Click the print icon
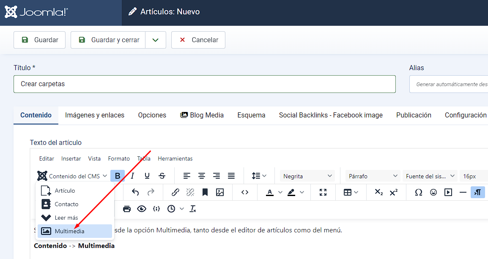Image resolution: width=488 pixels, height=259 pixels. pyautogui.click(x=126, y=209)
